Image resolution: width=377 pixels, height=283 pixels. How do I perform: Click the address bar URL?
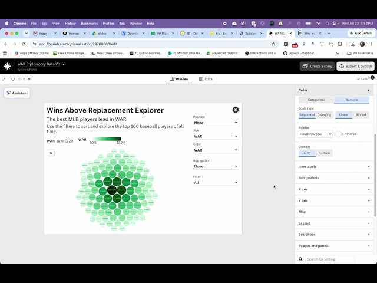coord(78,44)
